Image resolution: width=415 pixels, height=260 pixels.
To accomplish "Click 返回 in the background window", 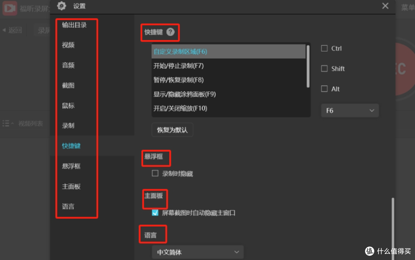I will [12, 30].
